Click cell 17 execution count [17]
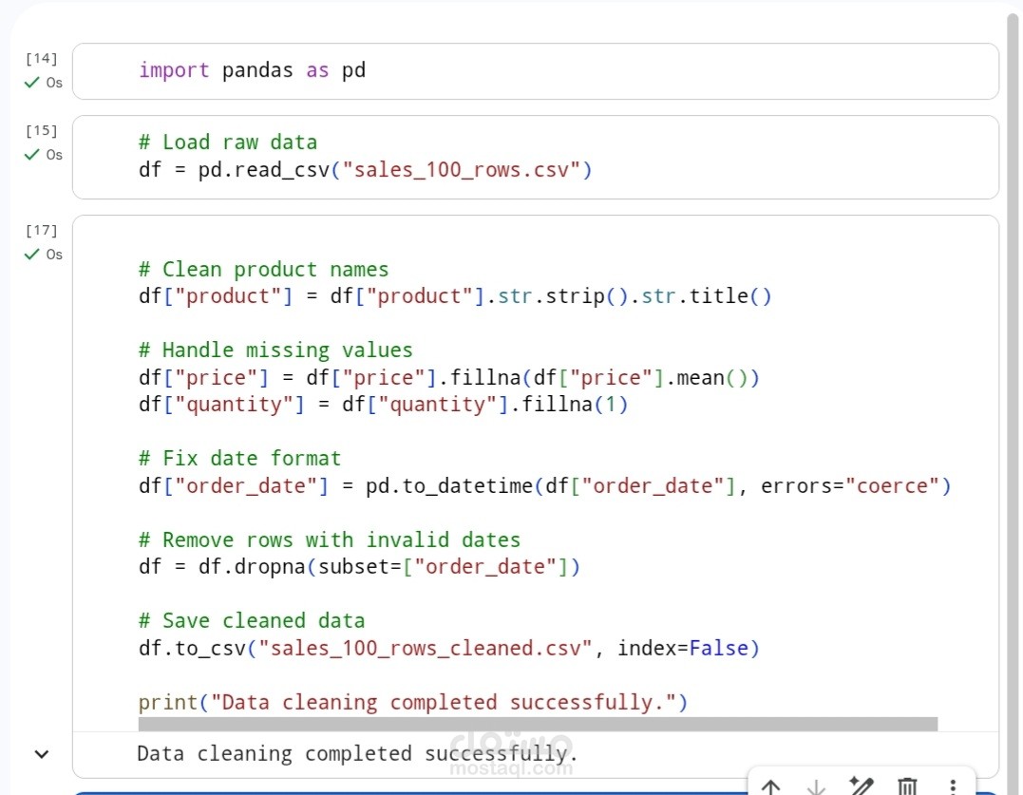 tap(42, 231)
